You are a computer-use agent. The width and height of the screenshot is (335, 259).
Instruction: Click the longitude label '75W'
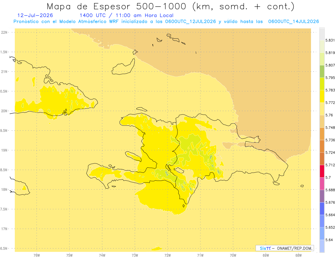[x=70, y=255]
